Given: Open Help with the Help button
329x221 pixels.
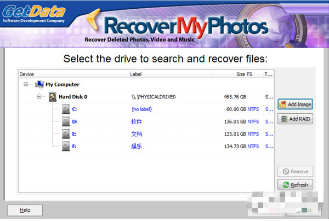Looking at the screenshot, I should tap(25, 210).
